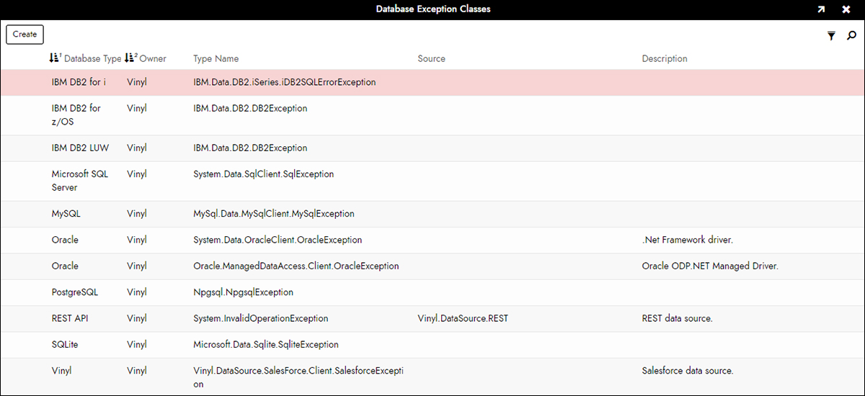Click Oracle.ManagedDataAccess.Client.OracleException type name

click(296, 266)
